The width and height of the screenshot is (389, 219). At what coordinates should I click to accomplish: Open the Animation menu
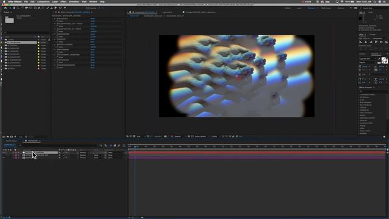[x=74, y=2]
